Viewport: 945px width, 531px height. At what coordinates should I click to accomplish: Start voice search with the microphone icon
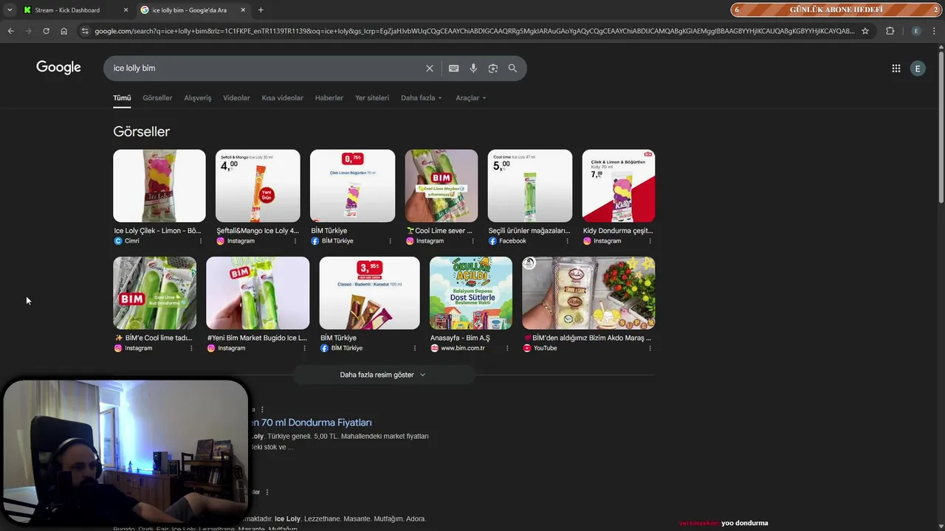pos(473,68)
